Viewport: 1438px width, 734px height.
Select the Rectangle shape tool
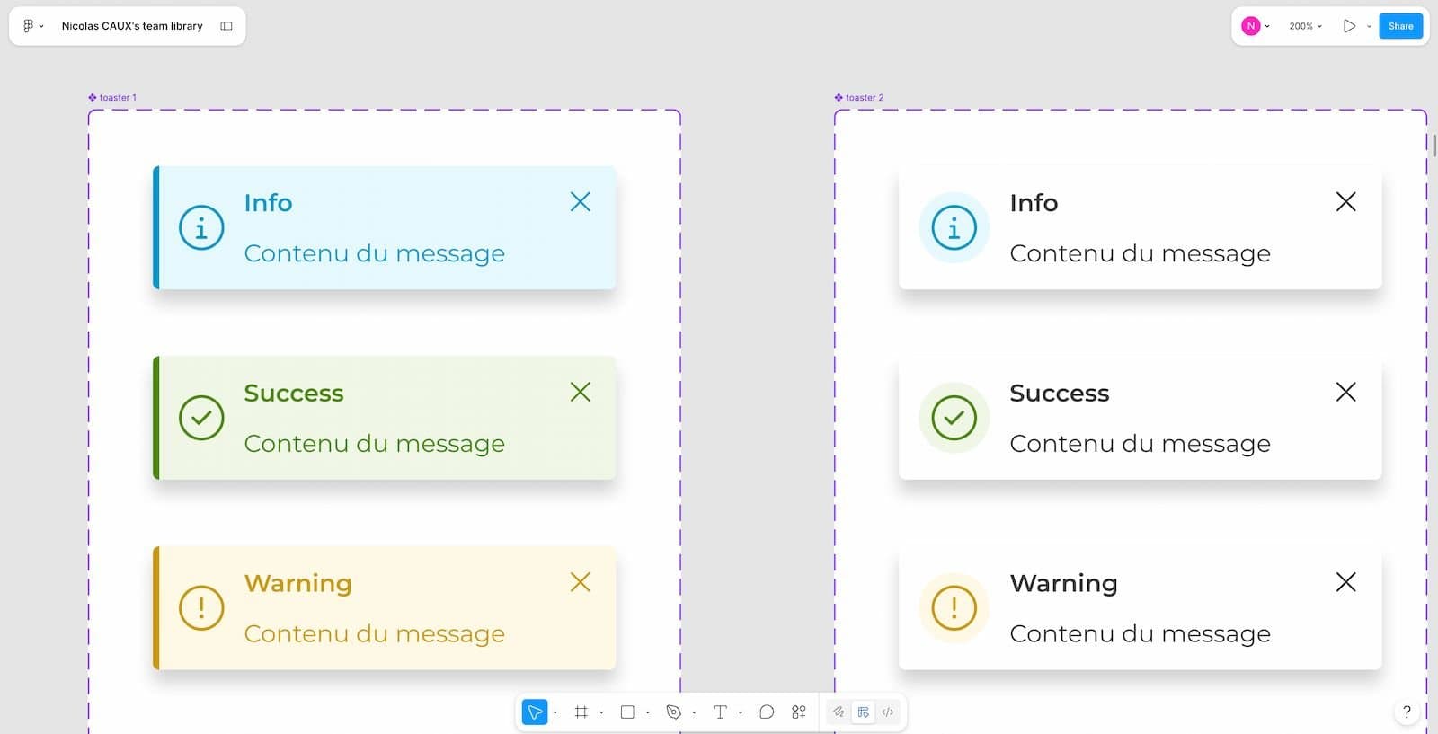[x=627, y=712]
